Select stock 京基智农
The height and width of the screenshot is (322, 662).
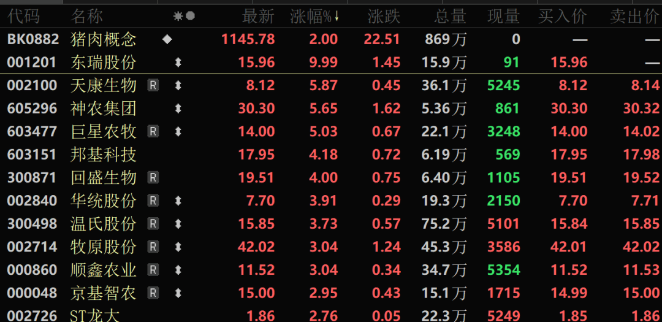tap(104, 293)
